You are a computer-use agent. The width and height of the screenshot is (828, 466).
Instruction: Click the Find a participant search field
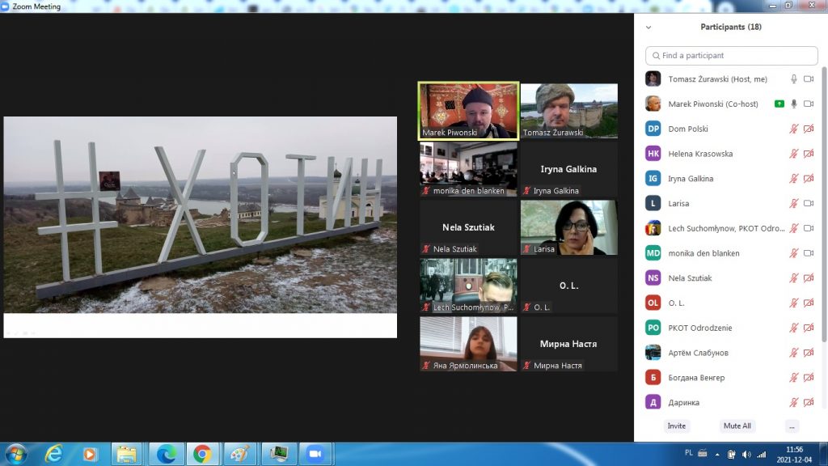[x=731, y=56]
